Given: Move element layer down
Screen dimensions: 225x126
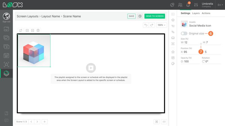Looking at the screenshot, I should 33,30.
